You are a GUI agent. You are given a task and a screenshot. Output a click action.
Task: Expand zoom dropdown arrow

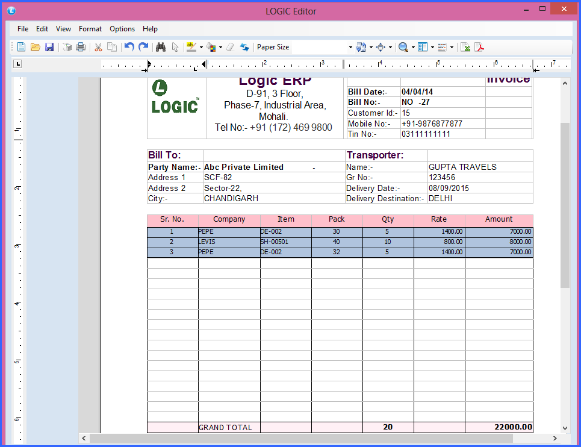point(413,48)
